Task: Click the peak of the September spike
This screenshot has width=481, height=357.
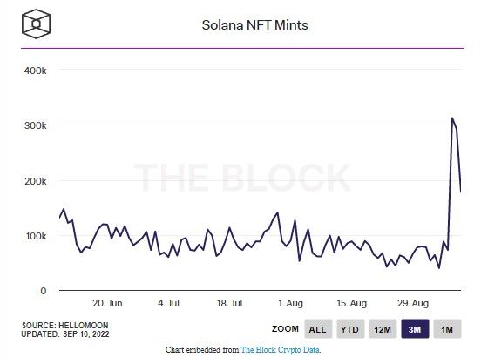Action: (452, 118)
